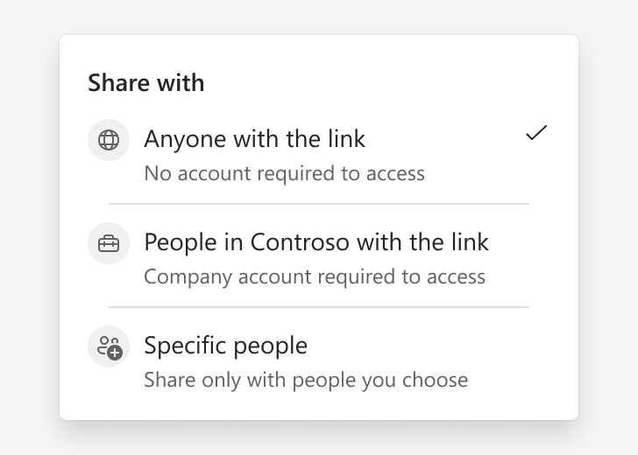
Task: Click the briefcase icon for People in Contoso
Action: tap(109, 243)
